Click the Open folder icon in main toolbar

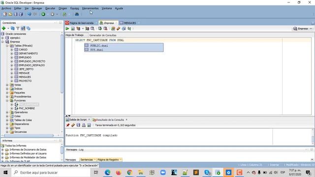[x=10, y=14]
